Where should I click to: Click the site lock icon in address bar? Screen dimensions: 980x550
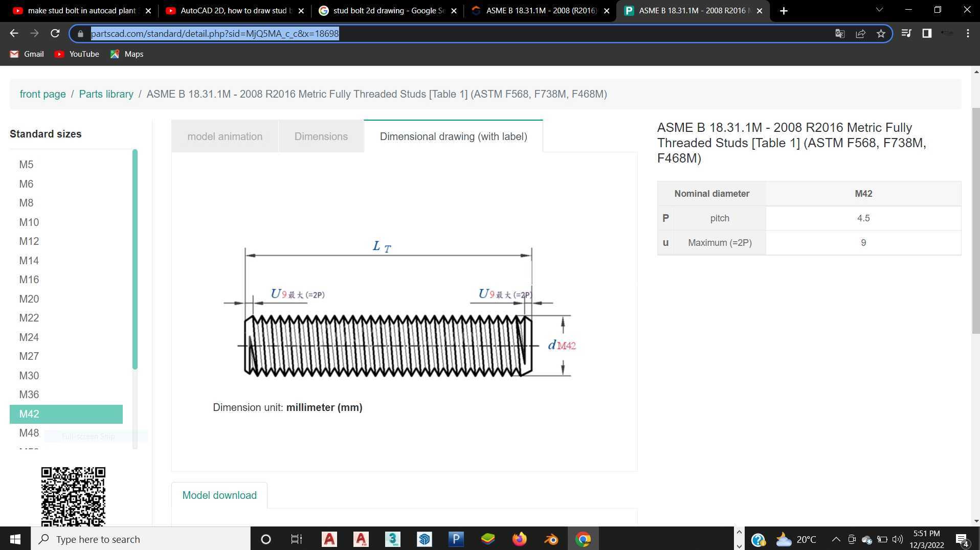point(80,34)
